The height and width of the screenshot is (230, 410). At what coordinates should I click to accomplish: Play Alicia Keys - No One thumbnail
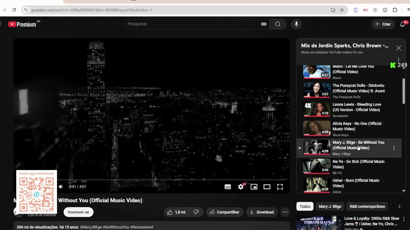pyautogui.click(x=317, y=128)
